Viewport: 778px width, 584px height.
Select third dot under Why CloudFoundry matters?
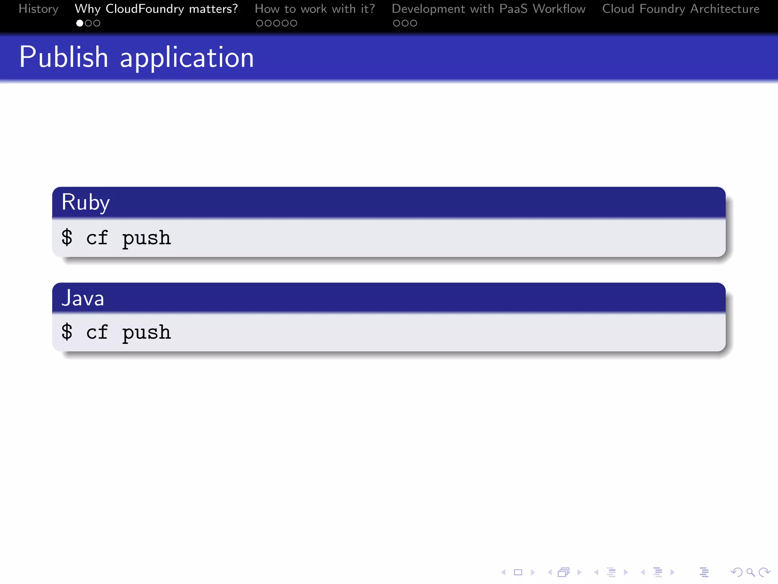(96, 23)
